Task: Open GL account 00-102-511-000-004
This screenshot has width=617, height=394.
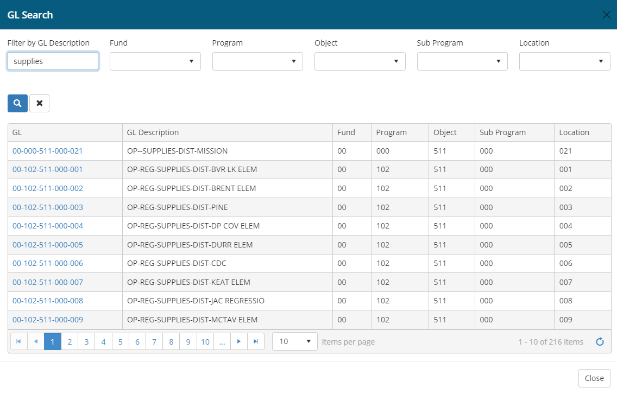Action: 48,226
